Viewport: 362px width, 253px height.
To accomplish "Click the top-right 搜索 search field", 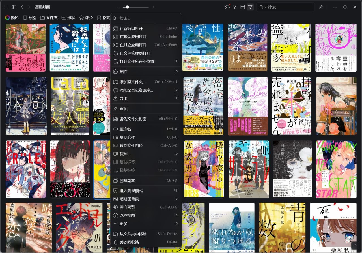I will click(x=286, y=7).
